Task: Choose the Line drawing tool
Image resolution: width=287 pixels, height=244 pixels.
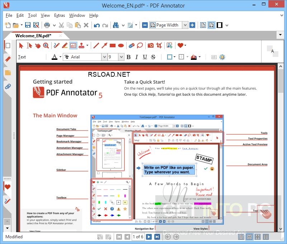Action: [96, 46]
